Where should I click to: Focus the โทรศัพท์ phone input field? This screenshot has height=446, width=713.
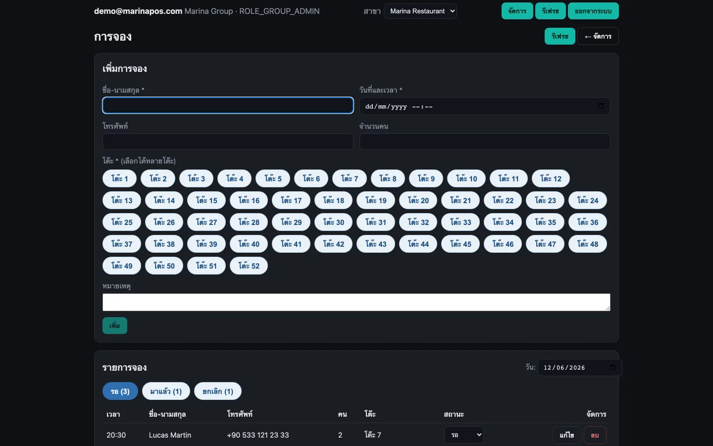click(x=228, y=141)
